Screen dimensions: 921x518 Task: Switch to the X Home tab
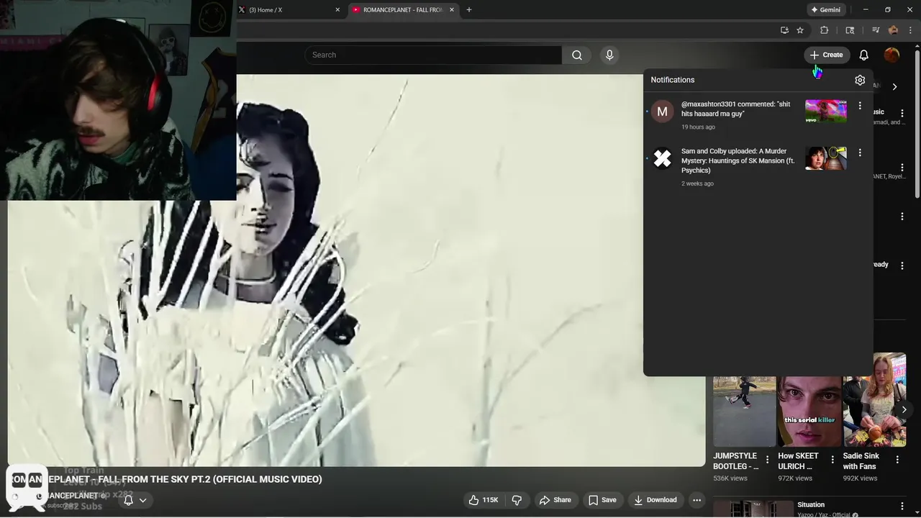tap(291, 10)
